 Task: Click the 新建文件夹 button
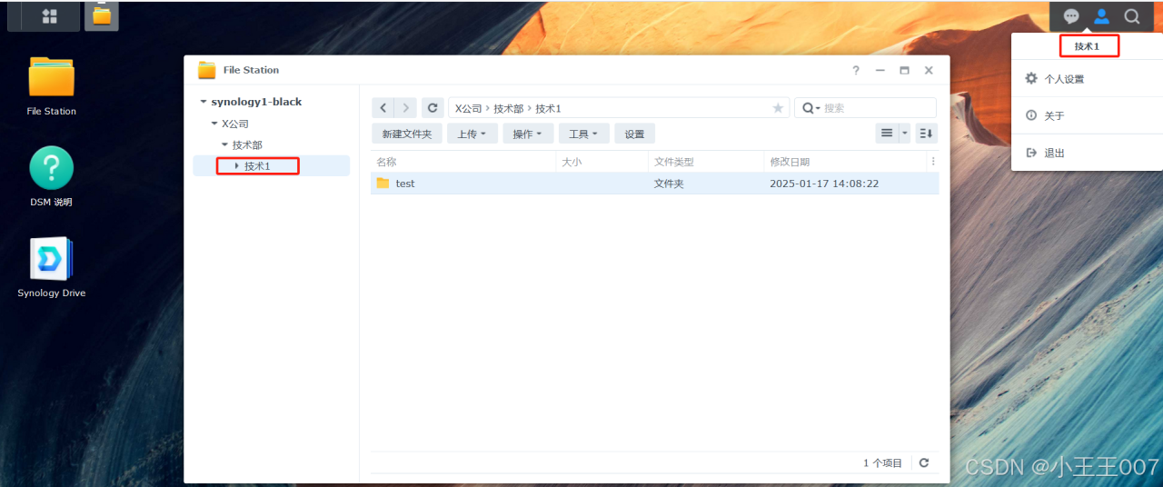(407, 134)
